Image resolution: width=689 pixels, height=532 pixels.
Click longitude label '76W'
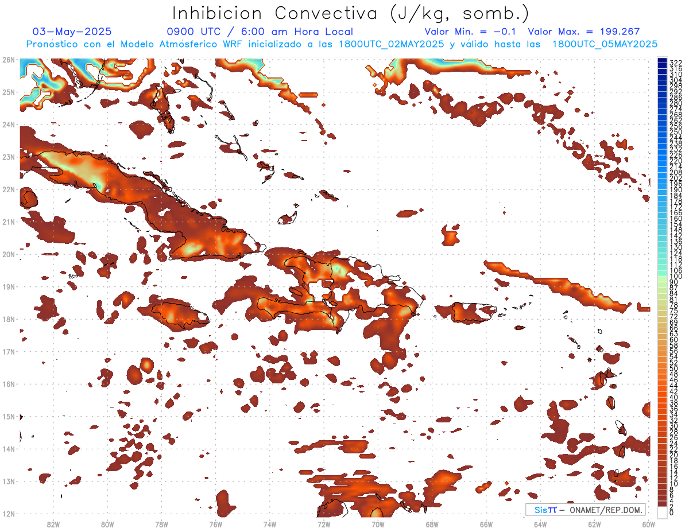click(x=215, y=524)
